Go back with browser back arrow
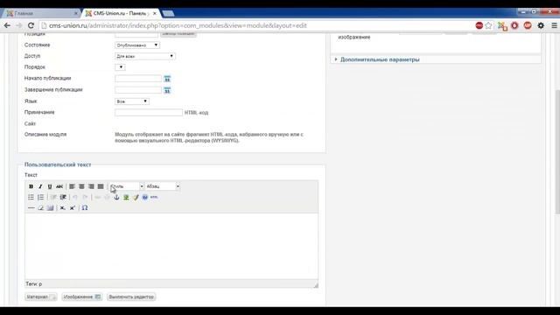The image size is (560, 315). [x=7, y=25]
